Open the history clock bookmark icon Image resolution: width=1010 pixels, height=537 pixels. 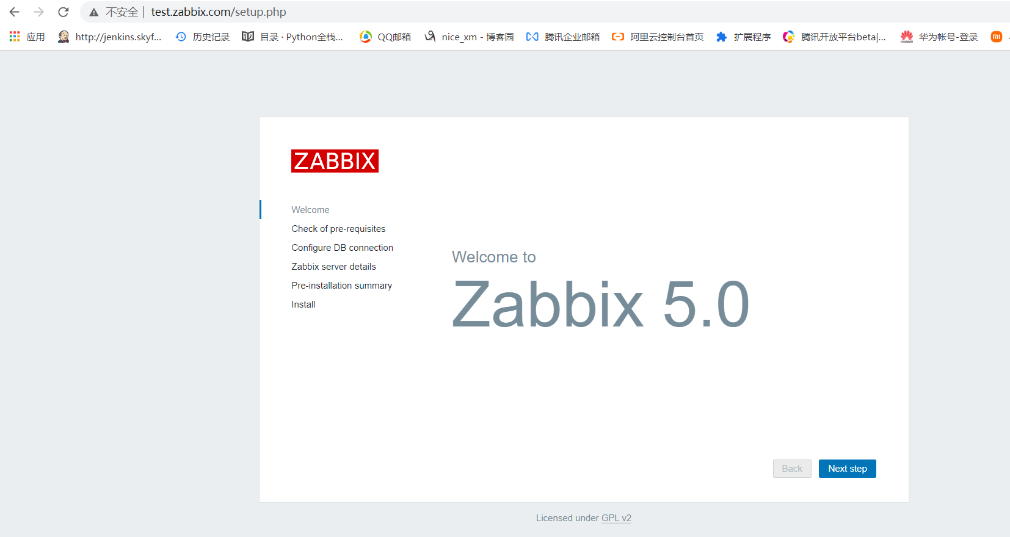point(181,37)
